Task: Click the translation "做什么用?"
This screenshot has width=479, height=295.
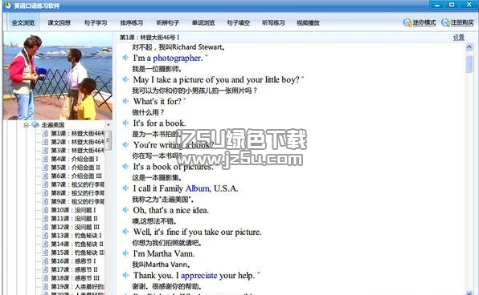Action: click(x=148, y=112)
